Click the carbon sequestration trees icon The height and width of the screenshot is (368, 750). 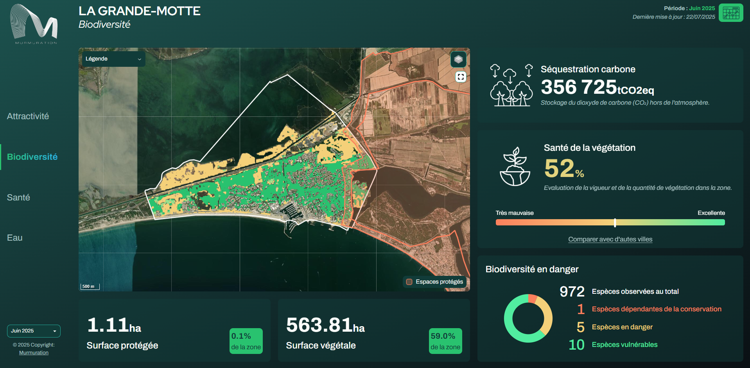pos(511,85)
